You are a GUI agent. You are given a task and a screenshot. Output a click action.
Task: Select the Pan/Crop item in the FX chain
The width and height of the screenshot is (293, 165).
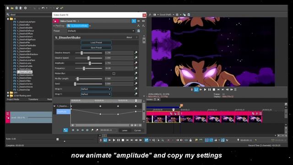coord(60,26)
